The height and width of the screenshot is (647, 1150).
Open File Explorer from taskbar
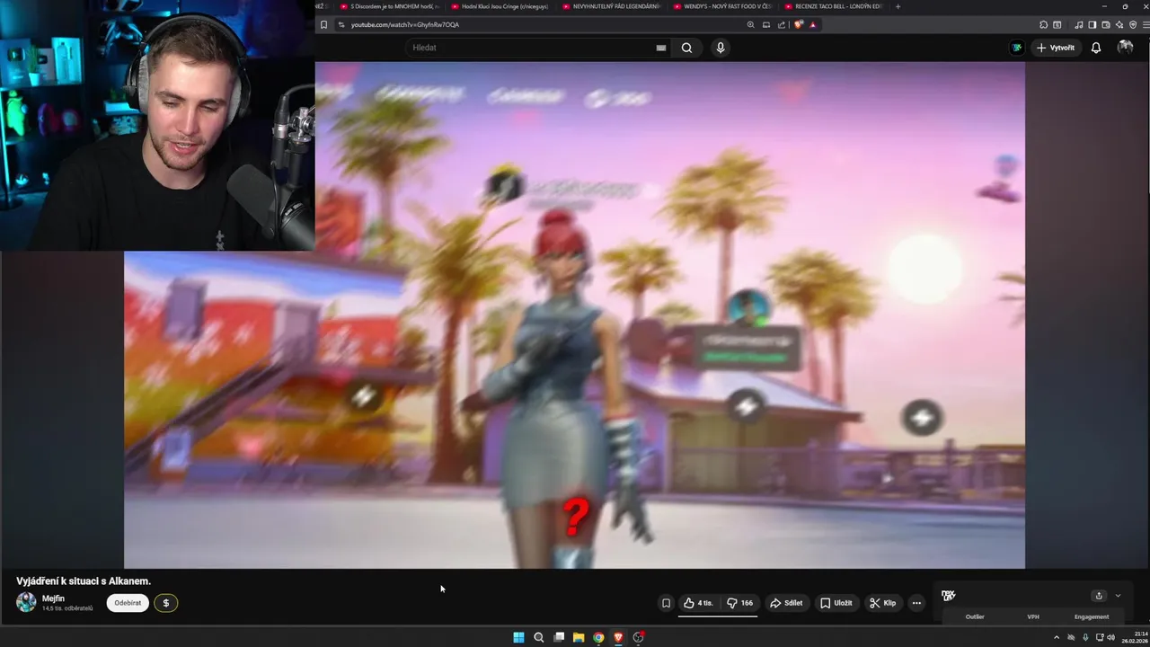(x=579, y=637)
